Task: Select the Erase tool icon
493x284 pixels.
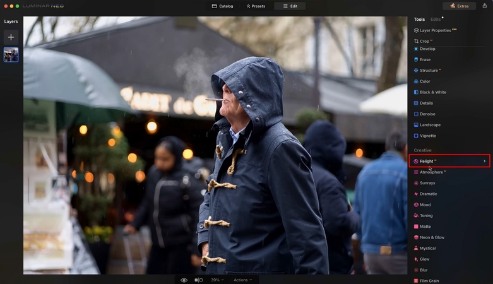Action: coord(416,59)
